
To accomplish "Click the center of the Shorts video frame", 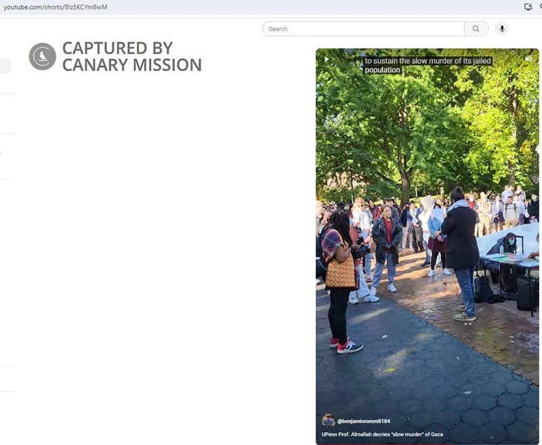I will point(428,247).
